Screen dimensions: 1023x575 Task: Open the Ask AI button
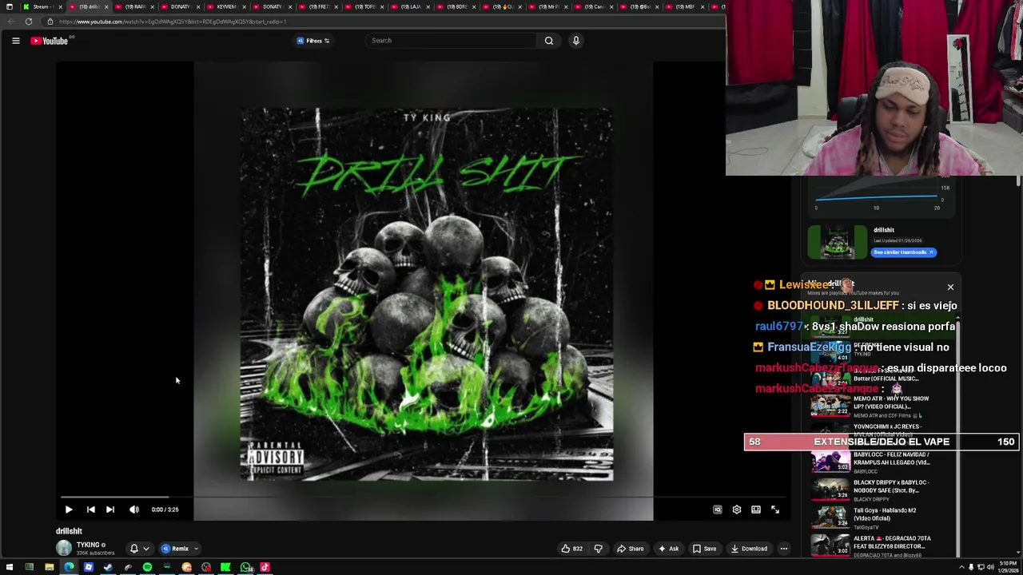[x=668, y=549]
